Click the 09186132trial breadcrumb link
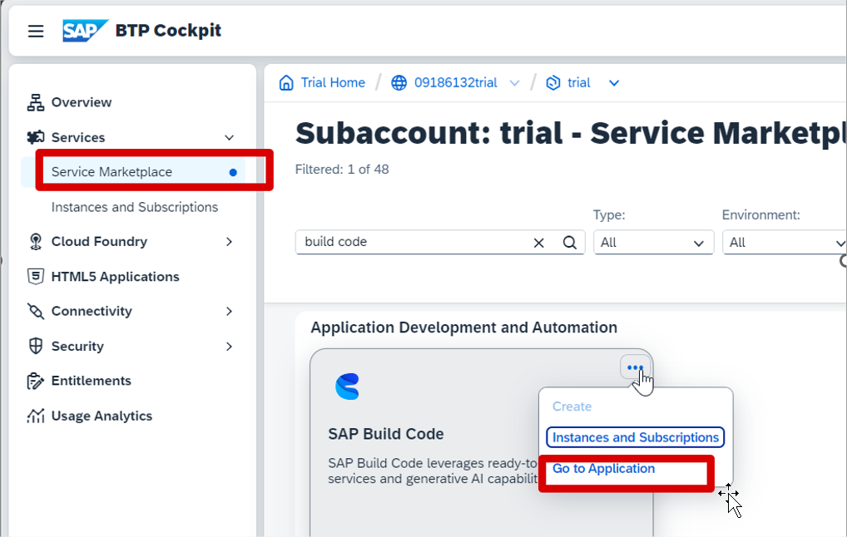This screenshot has width=847, height=537. [x=455, y=82]
